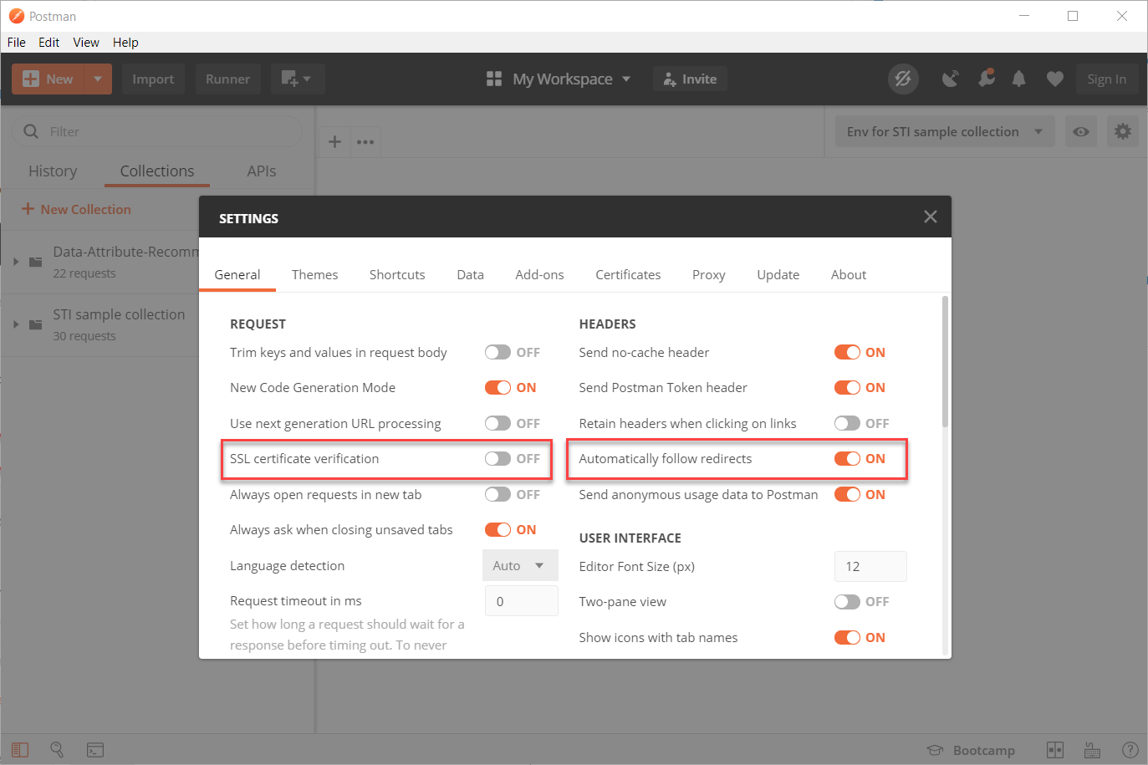
Task: Click the heart icon in header
Action: [x=1055, y=79]
